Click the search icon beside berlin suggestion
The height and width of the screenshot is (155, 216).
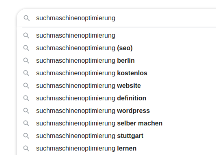click(26, 61)
